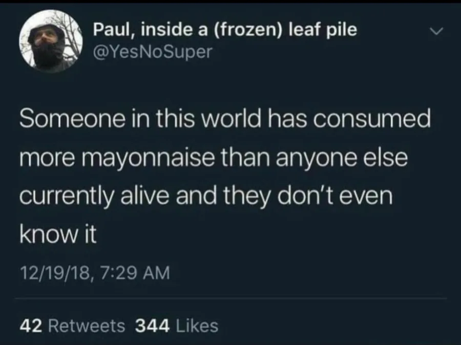View the '42 Retweets' list
The width and height of the screenshot is (461, 345).
coord(73,326)
